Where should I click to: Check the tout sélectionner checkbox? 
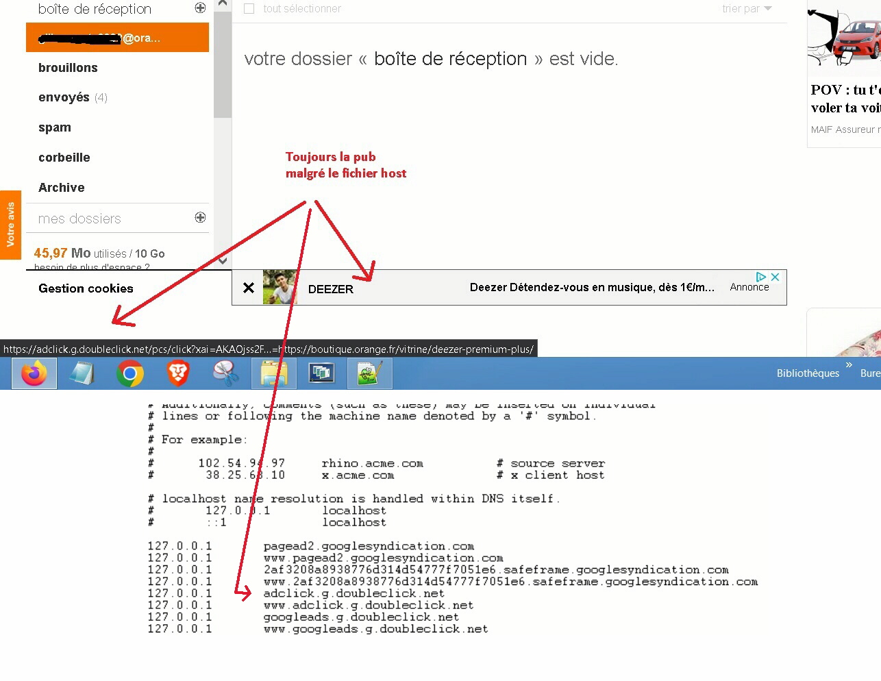(x=249, y=8)
